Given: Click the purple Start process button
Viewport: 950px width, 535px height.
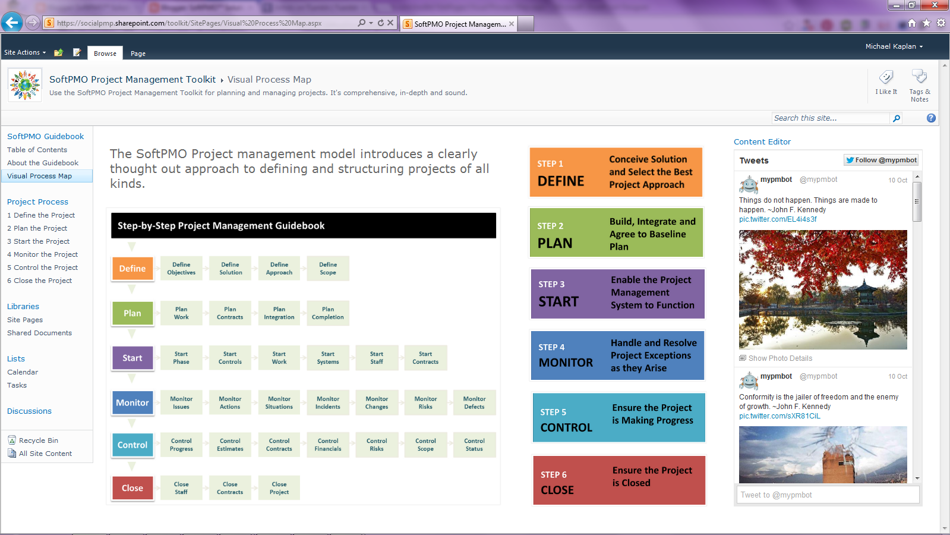Looking at the screenshot, I should 132,358.
